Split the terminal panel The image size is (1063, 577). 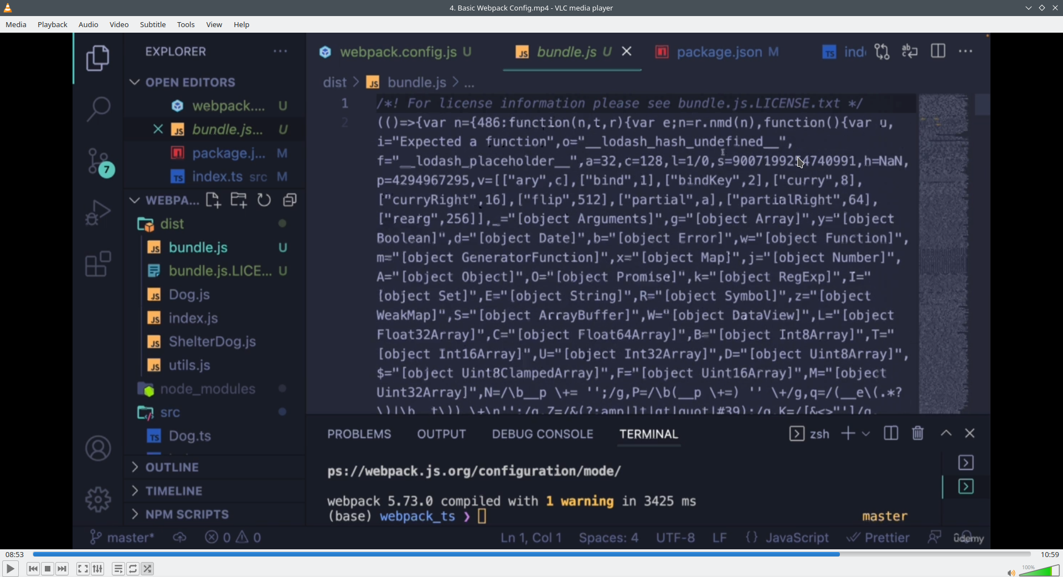tap(891, 434)
